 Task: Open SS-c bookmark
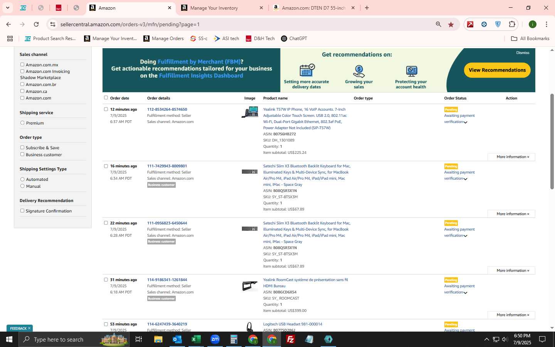tap(199, 39)
